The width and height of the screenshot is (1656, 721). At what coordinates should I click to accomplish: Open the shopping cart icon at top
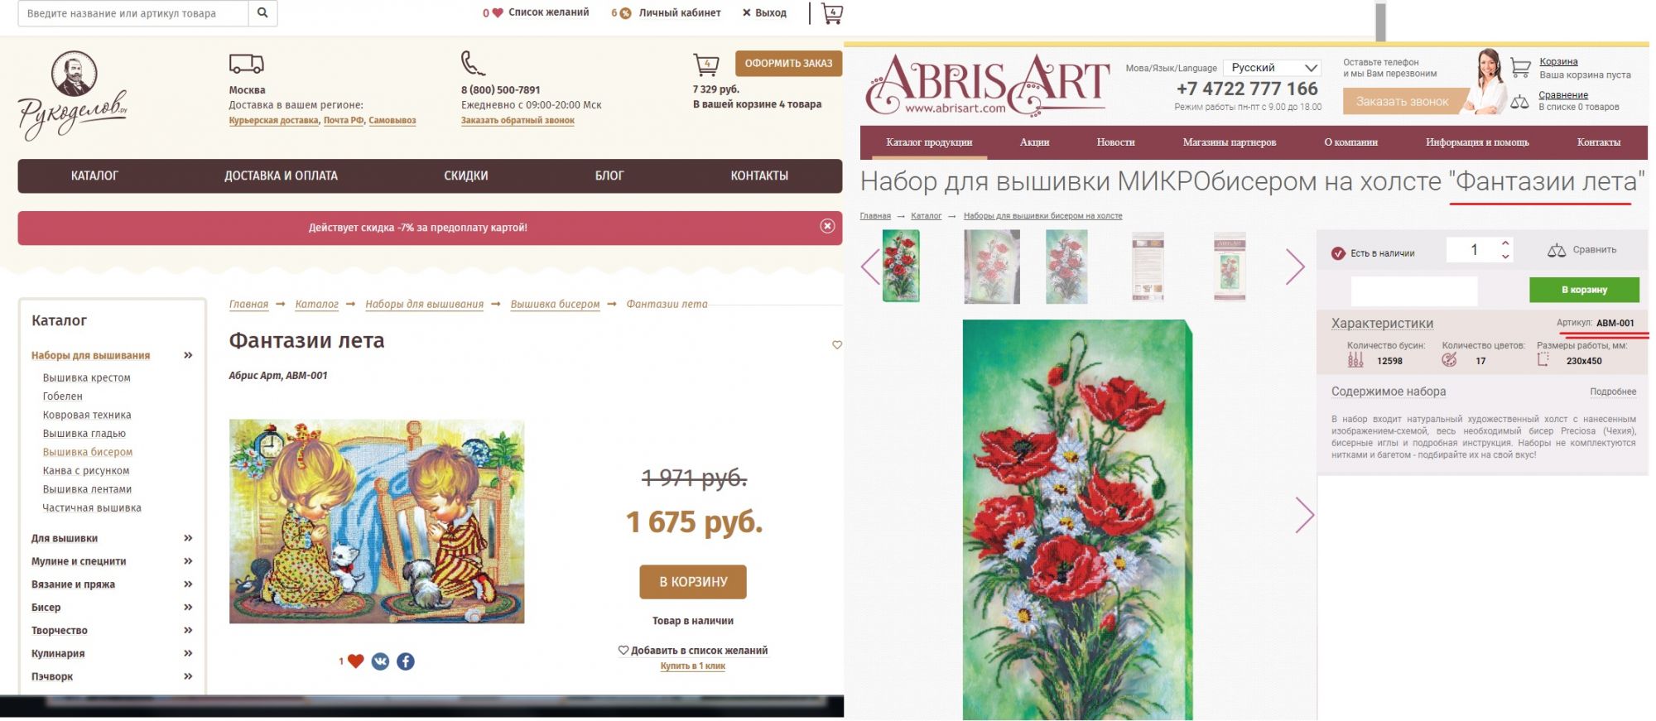(x=831, y=13)
